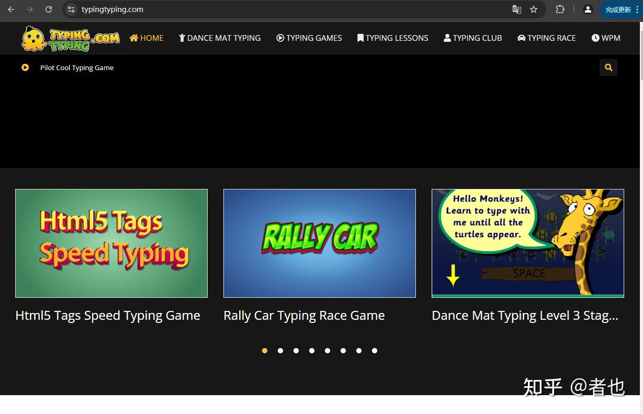Open the Typing Race menu item
This screenshot has height=414, width=643.
tap(546, 38)
